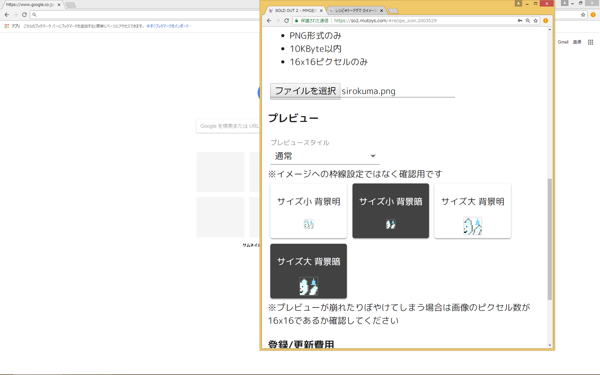This screenshot has width=600, height=375.
Task: Click the ファイルを選択 button
Action: pos(305,91)
